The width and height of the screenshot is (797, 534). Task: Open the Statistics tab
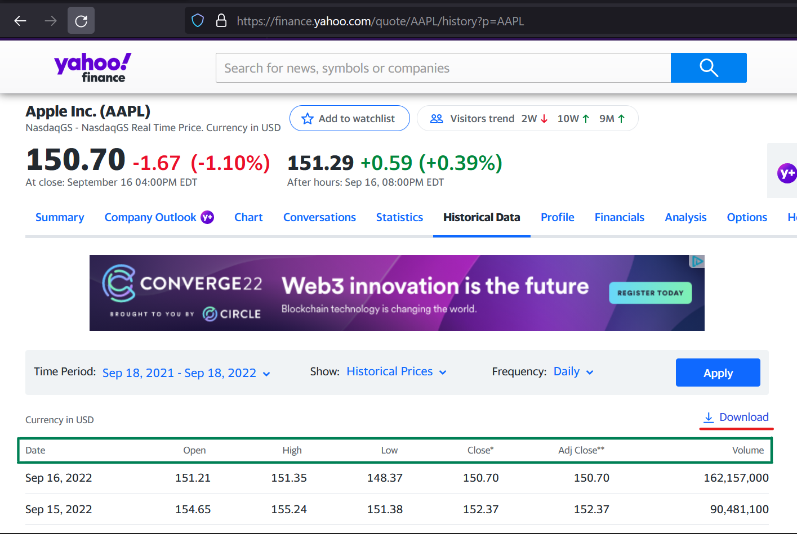click(x=399, y=217)
